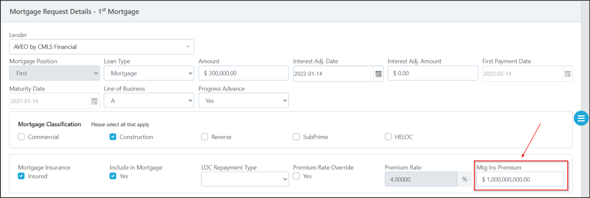Enable Premium Rate Override checkbox
The height and width of the screenshot is (198, 590).
tap(296, 176)
